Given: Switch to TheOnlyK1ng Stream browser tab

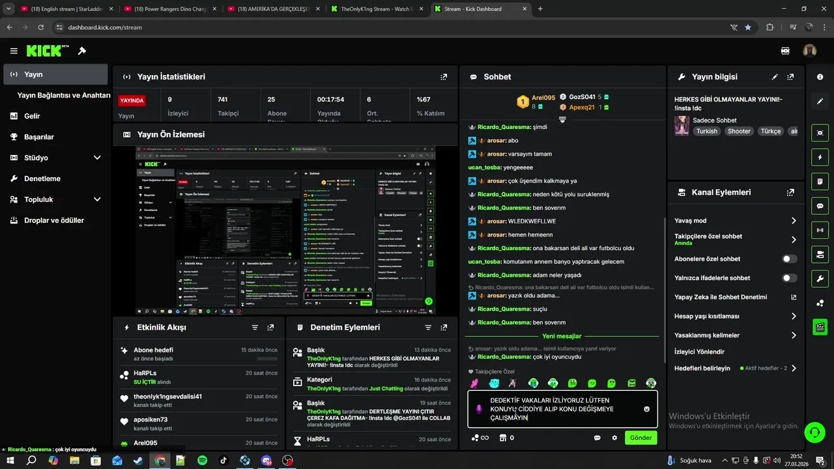Looking at the screenshot, I should [376, 9].
